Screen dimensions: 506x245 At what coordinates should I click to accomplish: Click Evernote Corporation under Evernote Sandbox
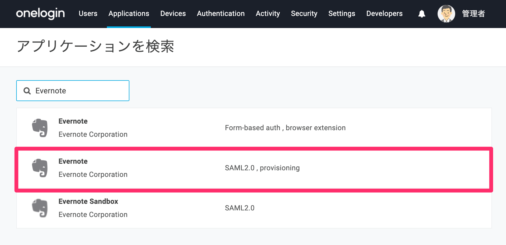[93, 215]
